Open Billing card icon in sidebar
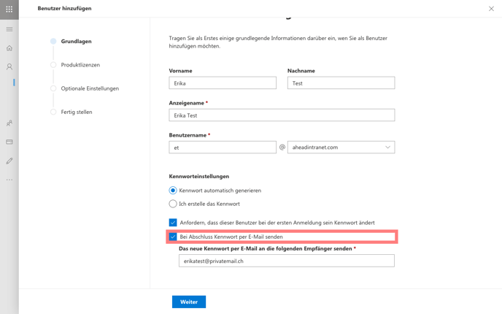The height and width of the screenshot is (314, 502). pos(9,142)
